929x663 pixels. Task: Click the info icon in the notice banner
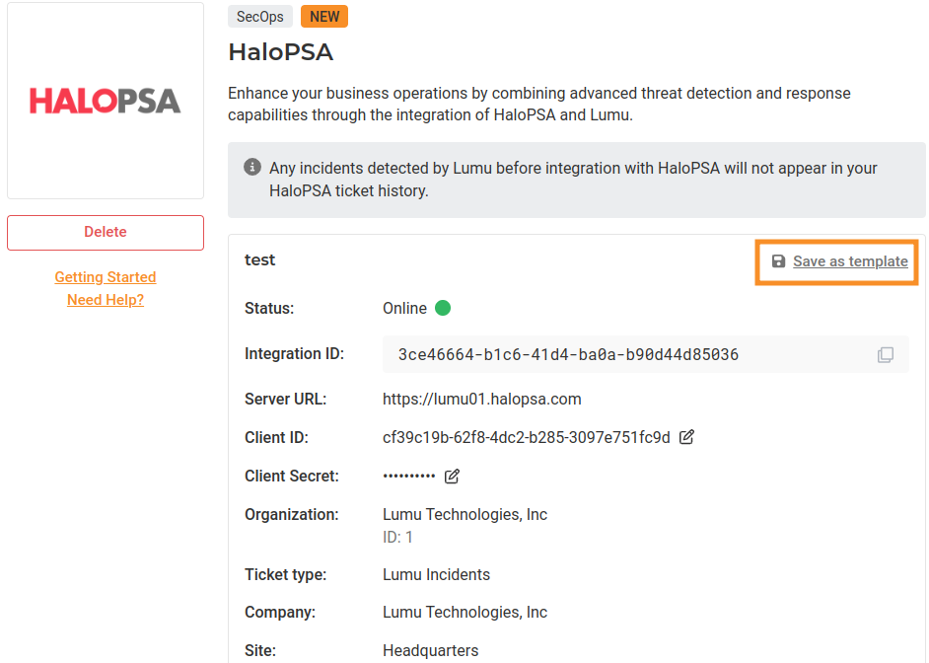click(x=252, y=168)
